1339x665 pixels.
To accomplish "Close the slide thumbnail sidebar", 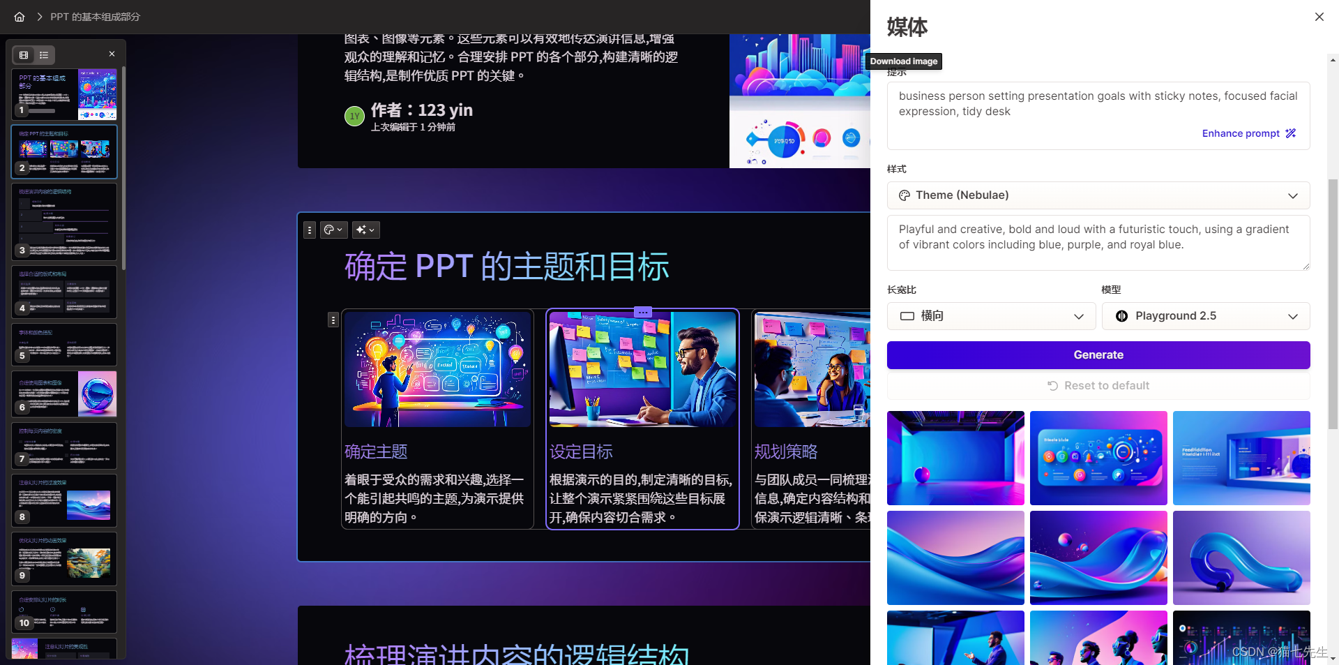I will pos(112,54).
